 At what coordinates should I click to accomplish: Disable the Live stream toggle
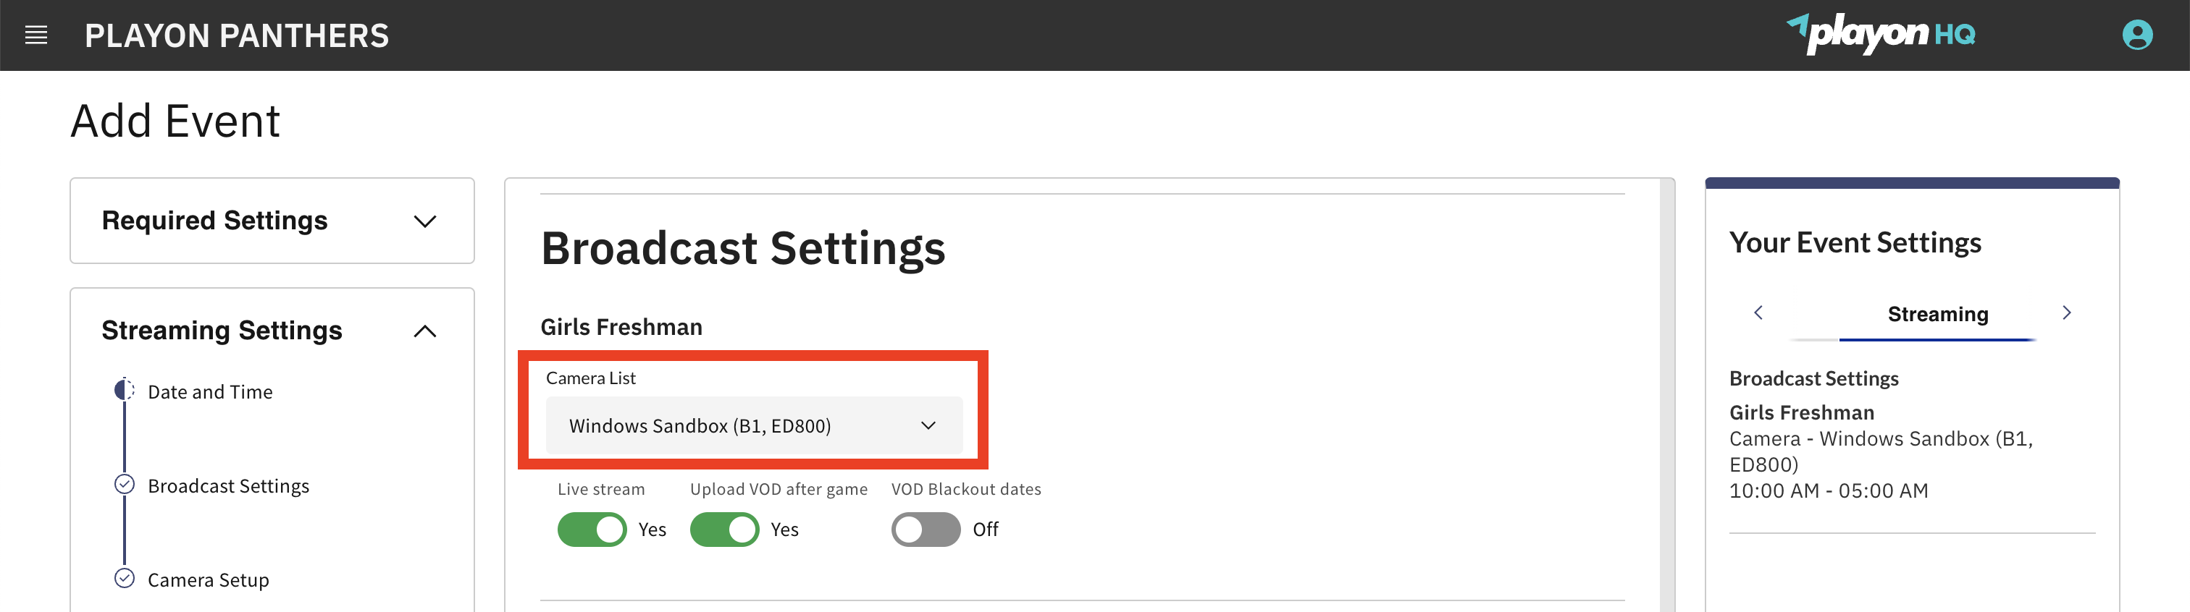pos(592,530)
